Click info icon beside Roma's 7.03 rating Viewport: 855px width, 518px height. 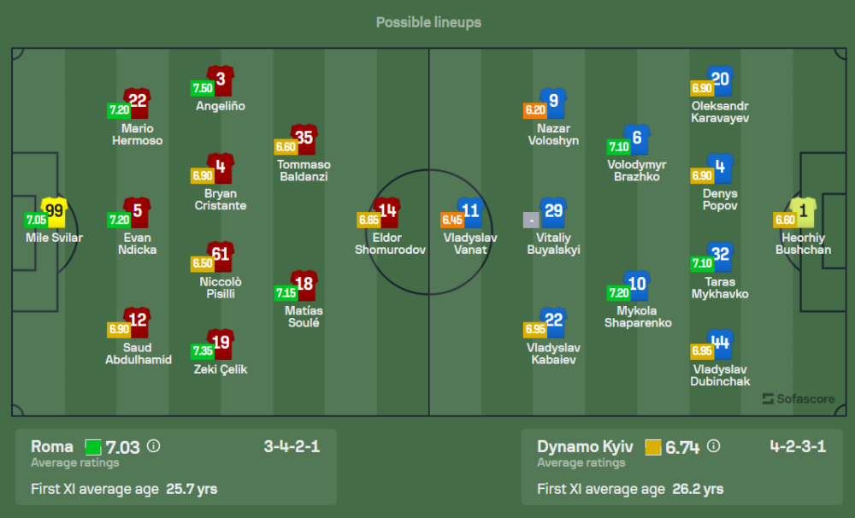coord(154,446)
